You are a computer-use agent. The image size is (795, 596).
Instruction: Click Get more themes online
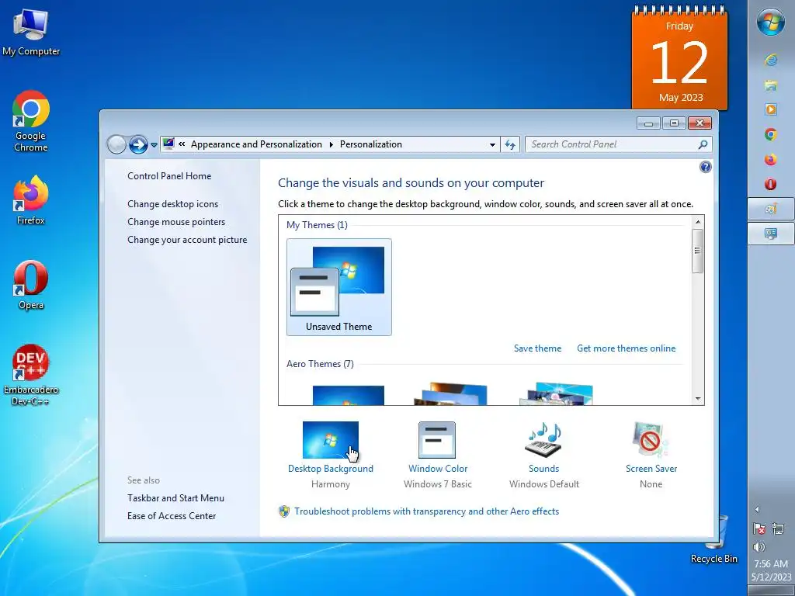click(x=627, y=348)
